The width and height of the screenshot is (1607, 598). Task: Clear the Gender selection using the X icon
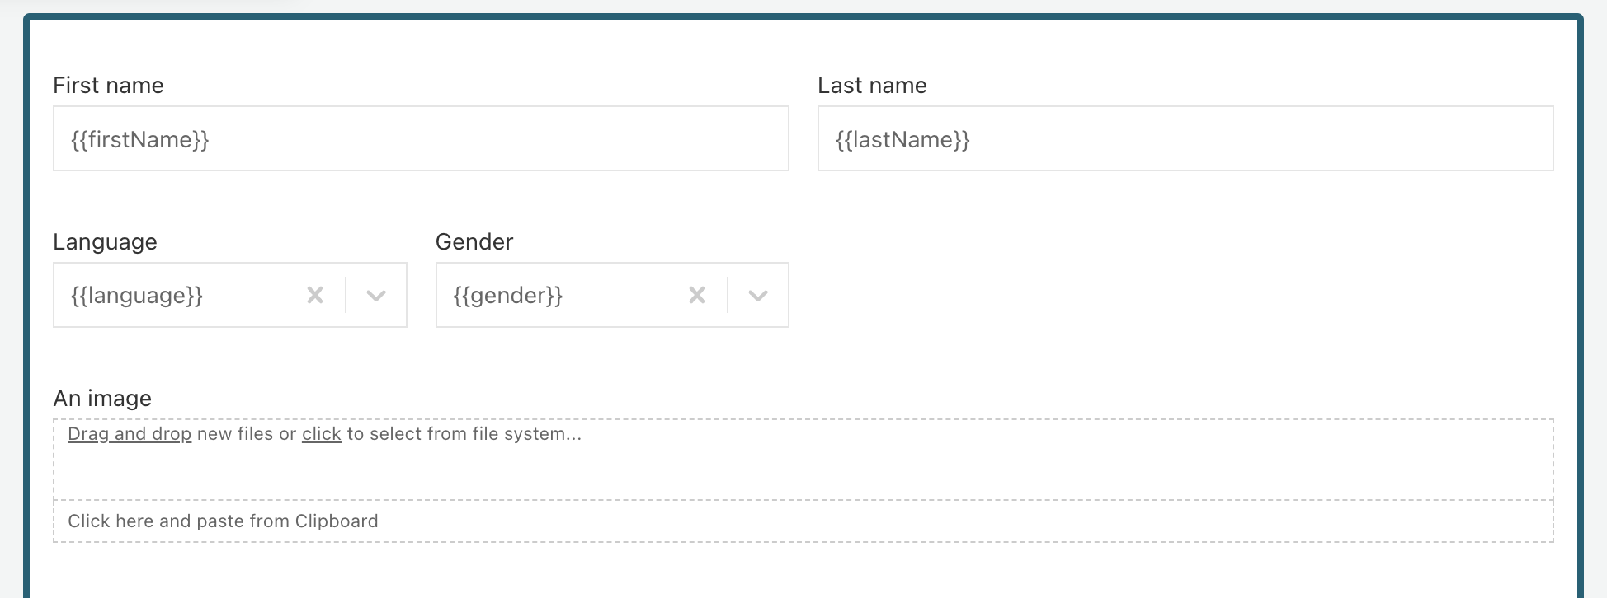coord(697,295)
